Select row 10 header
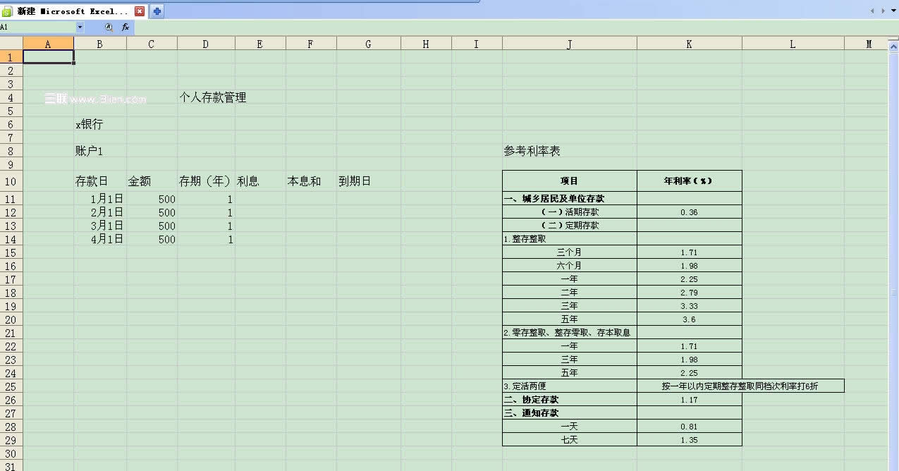The width and height of the screenshot is (899, 471). click(x=11, y=181)
